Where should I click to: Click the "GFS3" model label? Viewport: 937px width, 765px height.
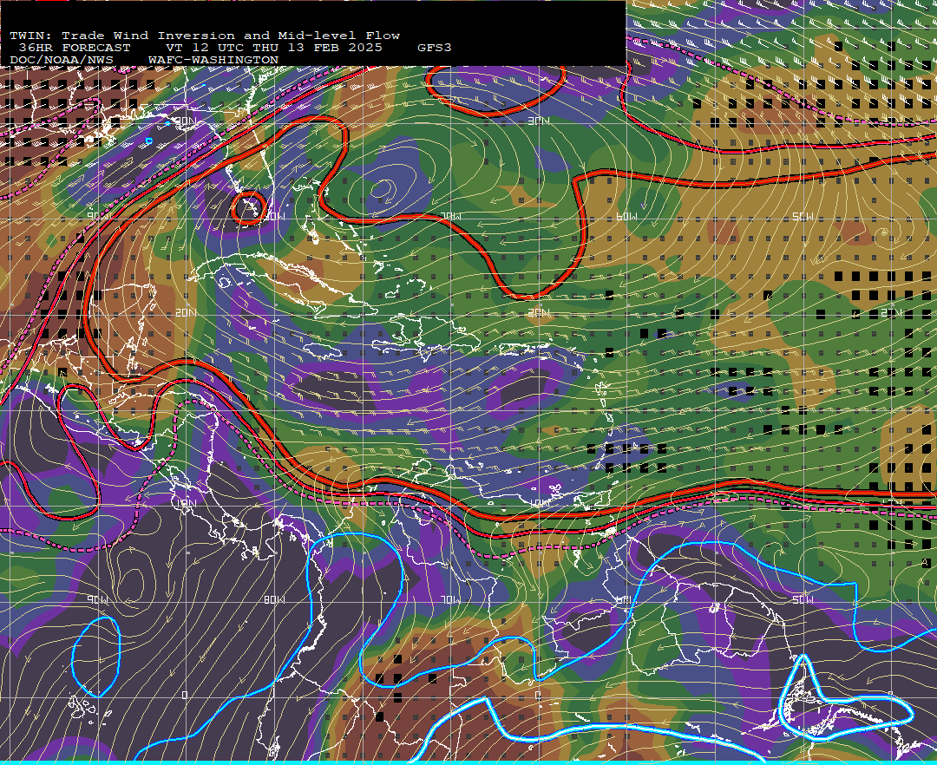coord(435,48)
